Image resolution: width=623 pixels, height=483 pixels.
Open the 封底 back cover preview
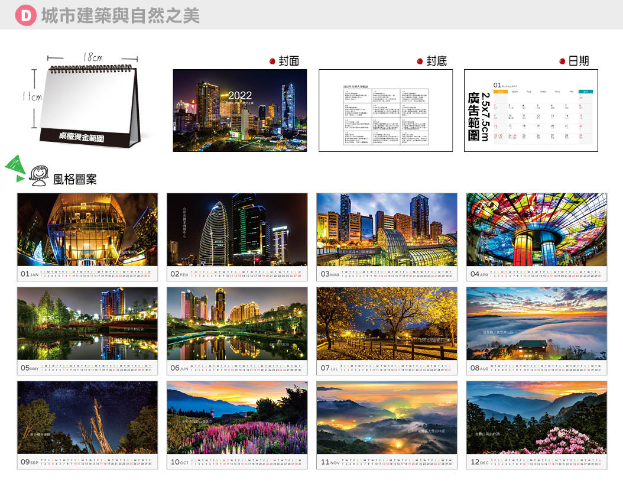click(x=385, y=111)
